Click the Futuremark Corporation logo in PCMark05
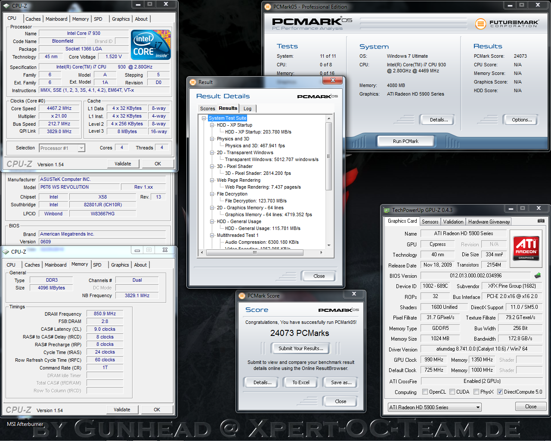This screenshot has width=551, height=441. pyautogui.click(x=507, y=24)
